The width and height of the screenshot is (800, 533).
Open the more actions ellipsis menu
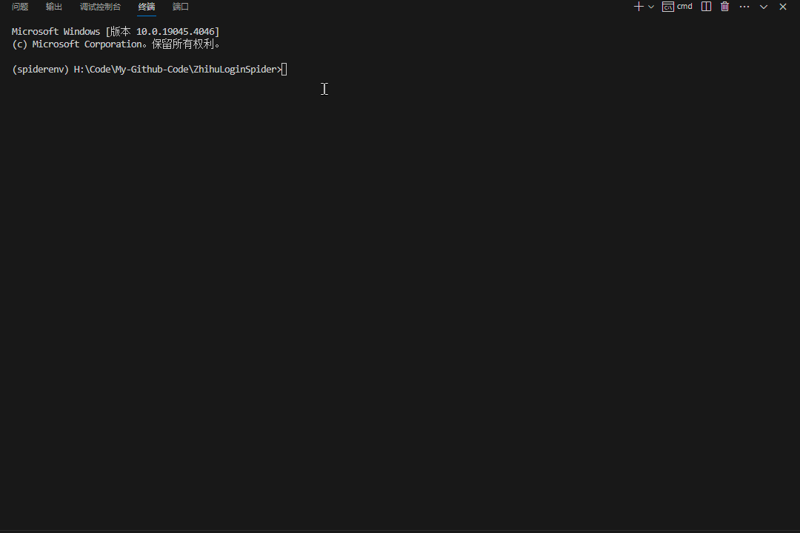coord(744,7)
